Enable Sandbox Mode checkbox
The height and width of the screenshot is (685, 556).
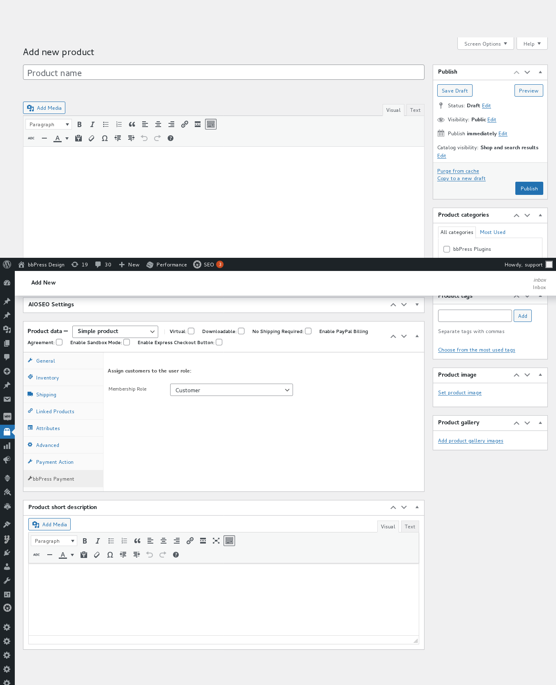tap(127, 342)
